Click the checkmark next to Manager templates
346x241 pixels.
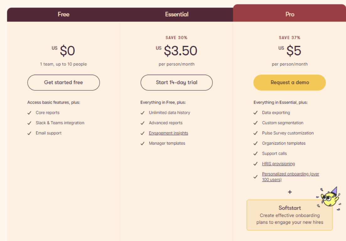pos(143,144)
